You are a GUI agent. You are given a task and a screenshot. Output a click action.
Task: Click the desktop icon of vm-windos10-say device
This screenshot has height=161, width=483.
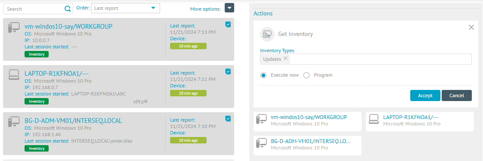click(14, 28)
